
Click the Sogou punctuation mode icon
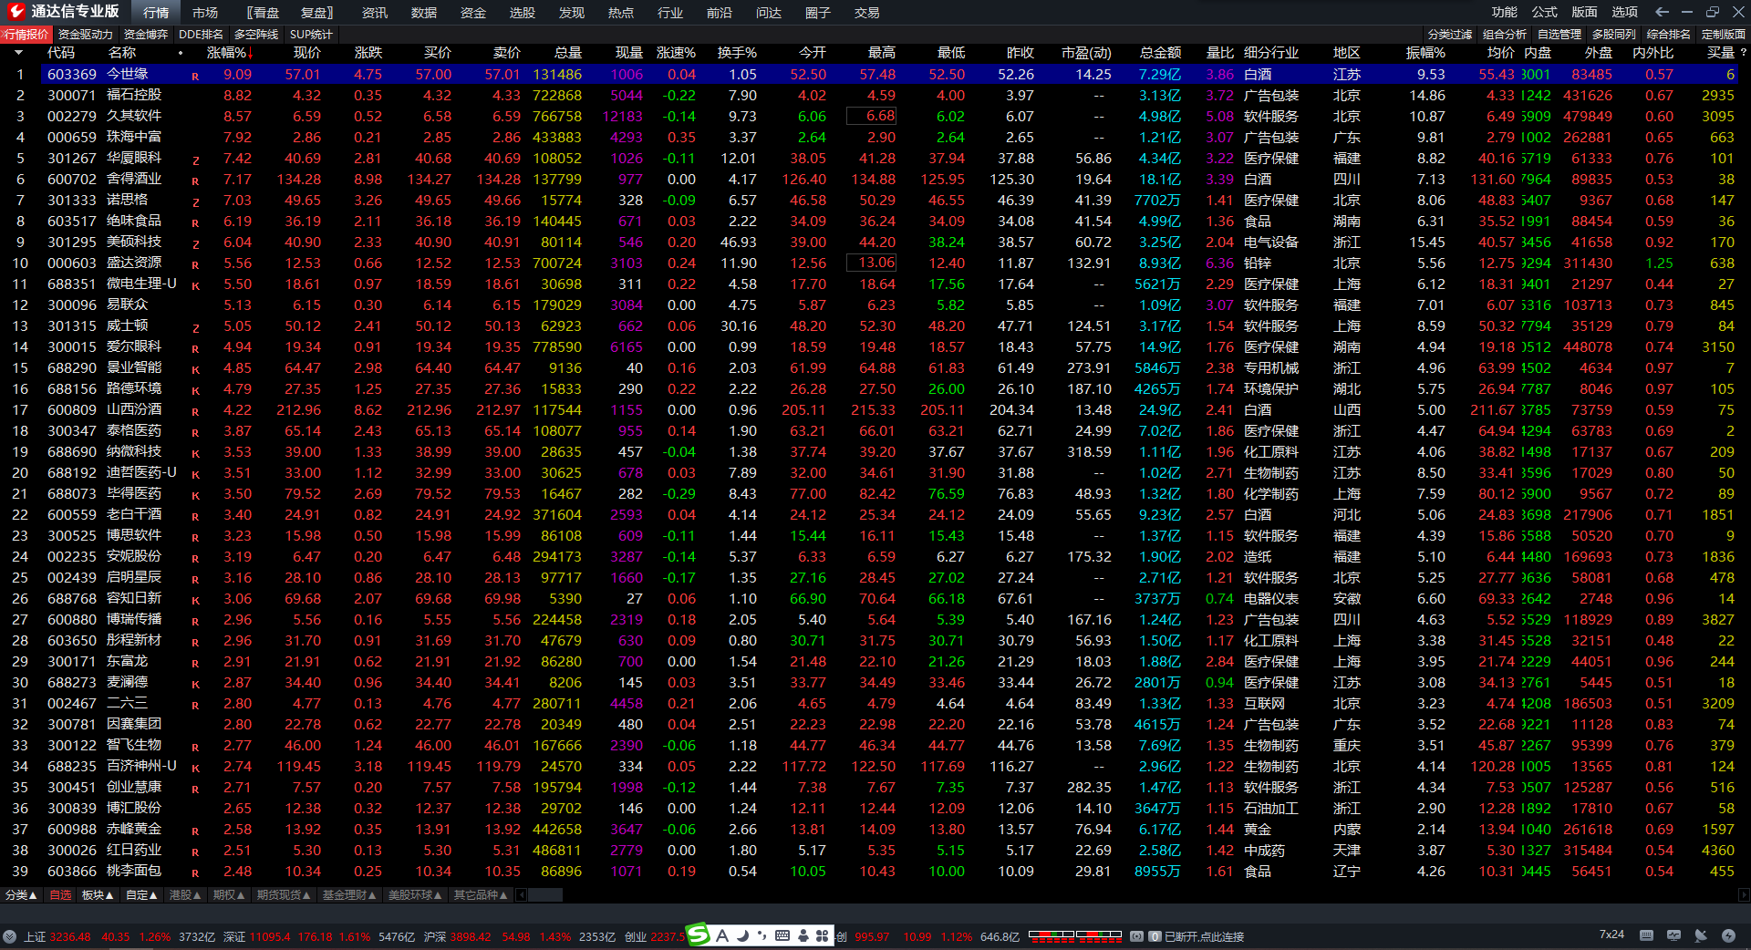pos(762,935)
